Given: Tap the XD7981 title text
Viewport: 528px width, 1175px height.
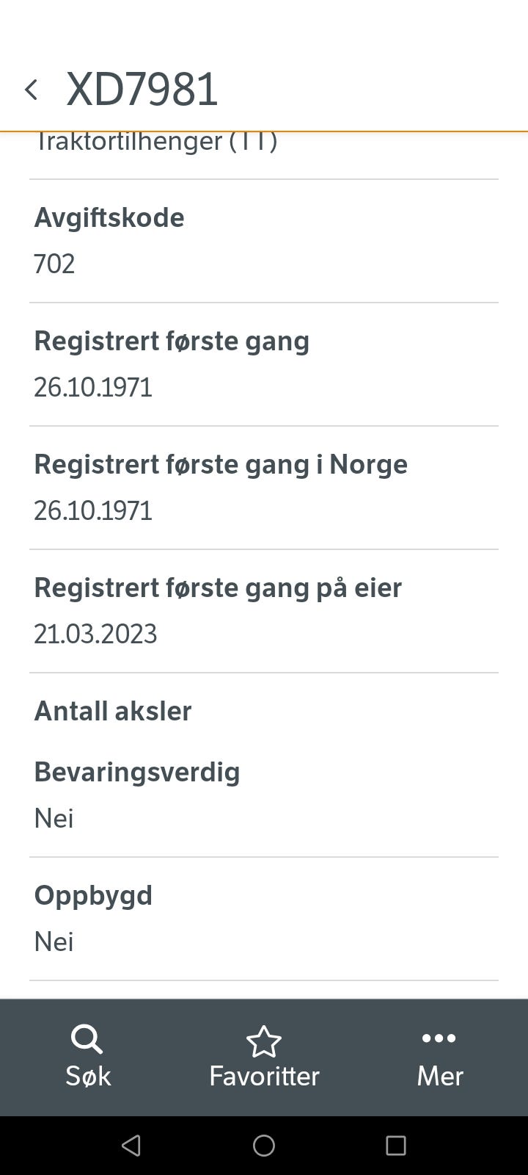Looking at the screenshot, I should coord(143,88).
